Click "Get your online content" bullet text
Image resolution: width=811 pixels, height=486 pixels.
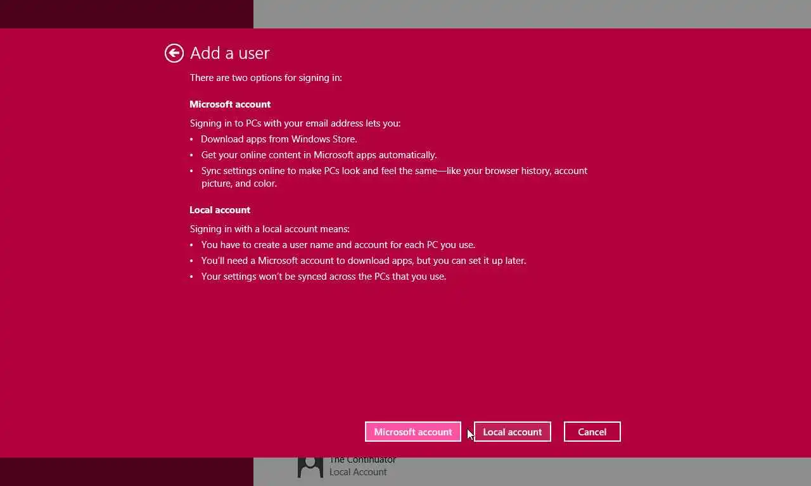(319, 155)
